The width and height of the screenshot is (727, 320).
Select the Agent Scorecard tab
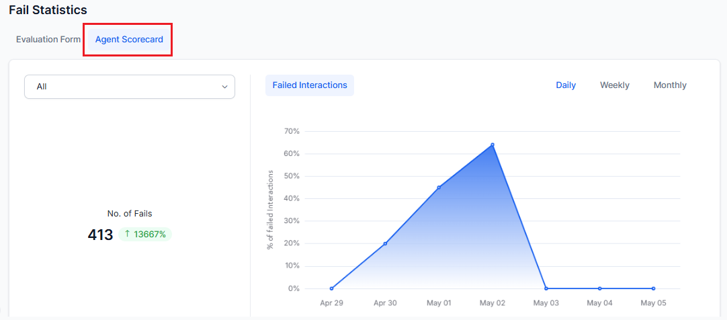pyautogui.click(x=129, y=40)
